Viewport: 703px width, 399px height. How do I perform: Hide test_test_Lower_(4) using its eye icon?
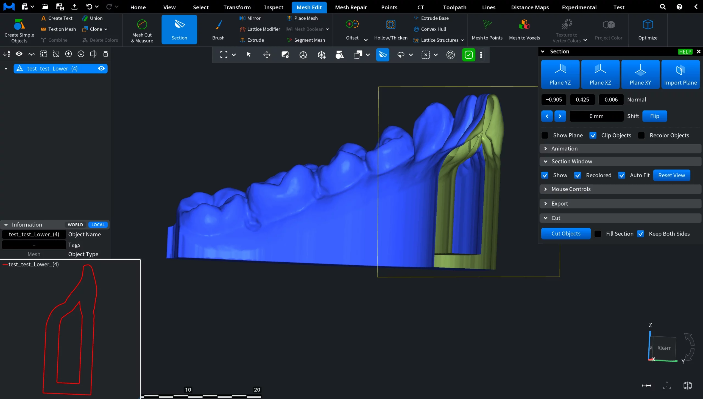101,69
